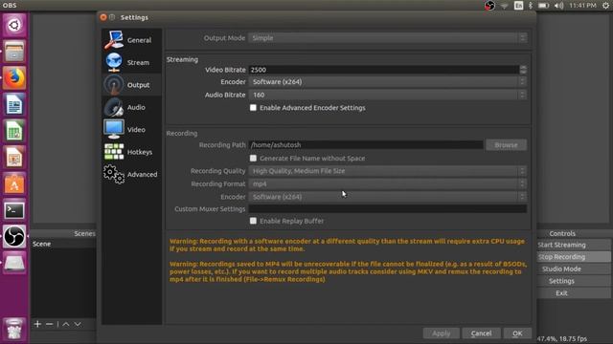The width and height of the screenshot is (613, 344).
Task: Adjust Video Bitrate stepper arrows
Action: tap(523, 70)
